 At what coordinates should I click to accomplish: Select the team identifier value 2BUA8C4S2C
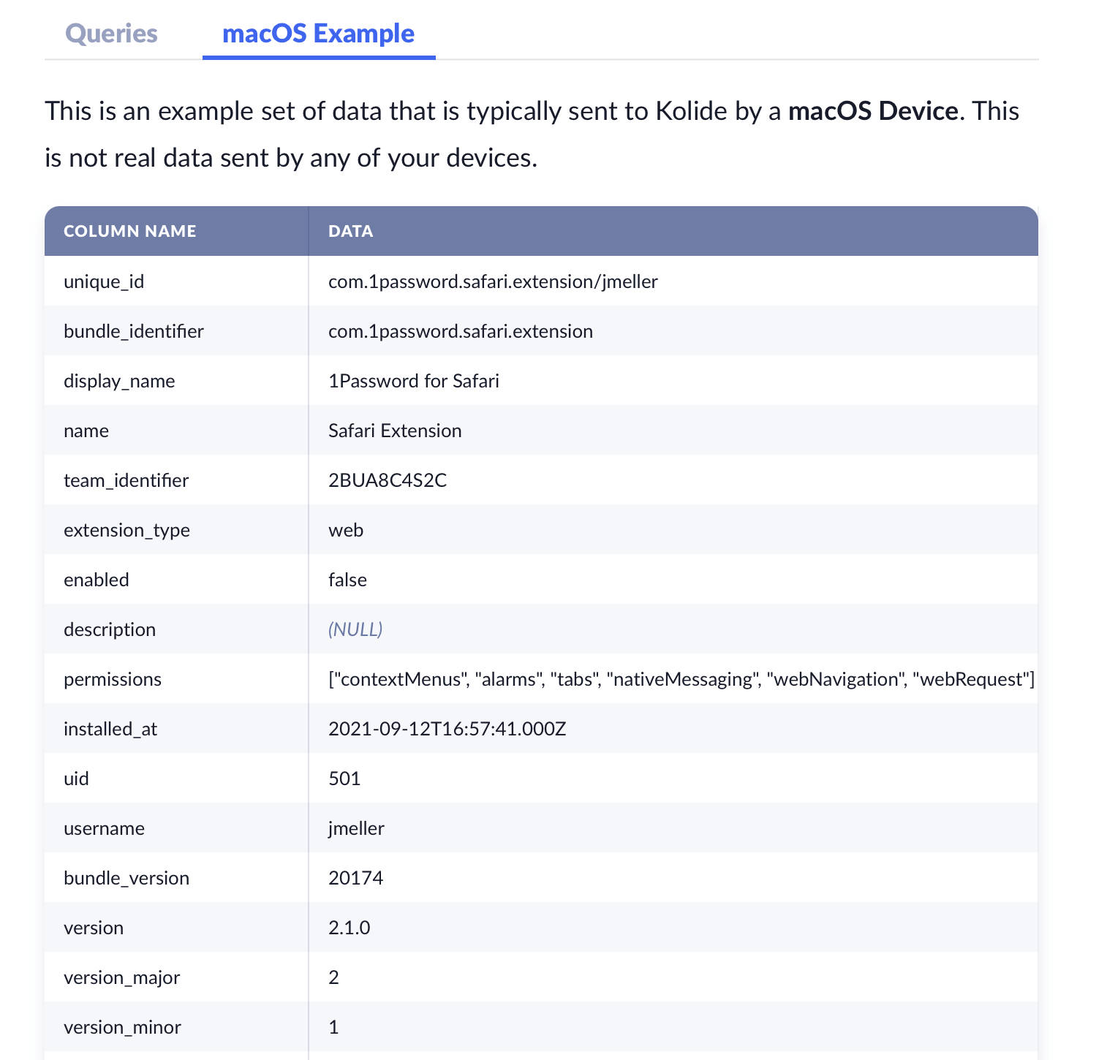[388, 480]
